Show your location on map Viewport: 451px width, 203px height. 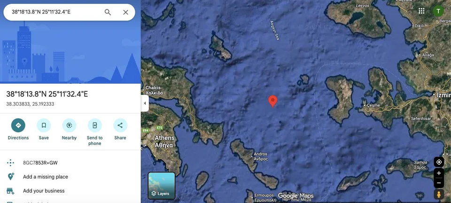439,162
